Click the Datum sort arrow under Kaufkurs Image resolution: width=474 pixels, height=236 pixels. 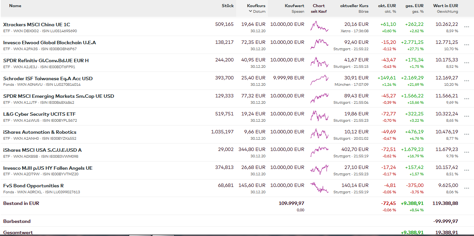tap(250, 12)
